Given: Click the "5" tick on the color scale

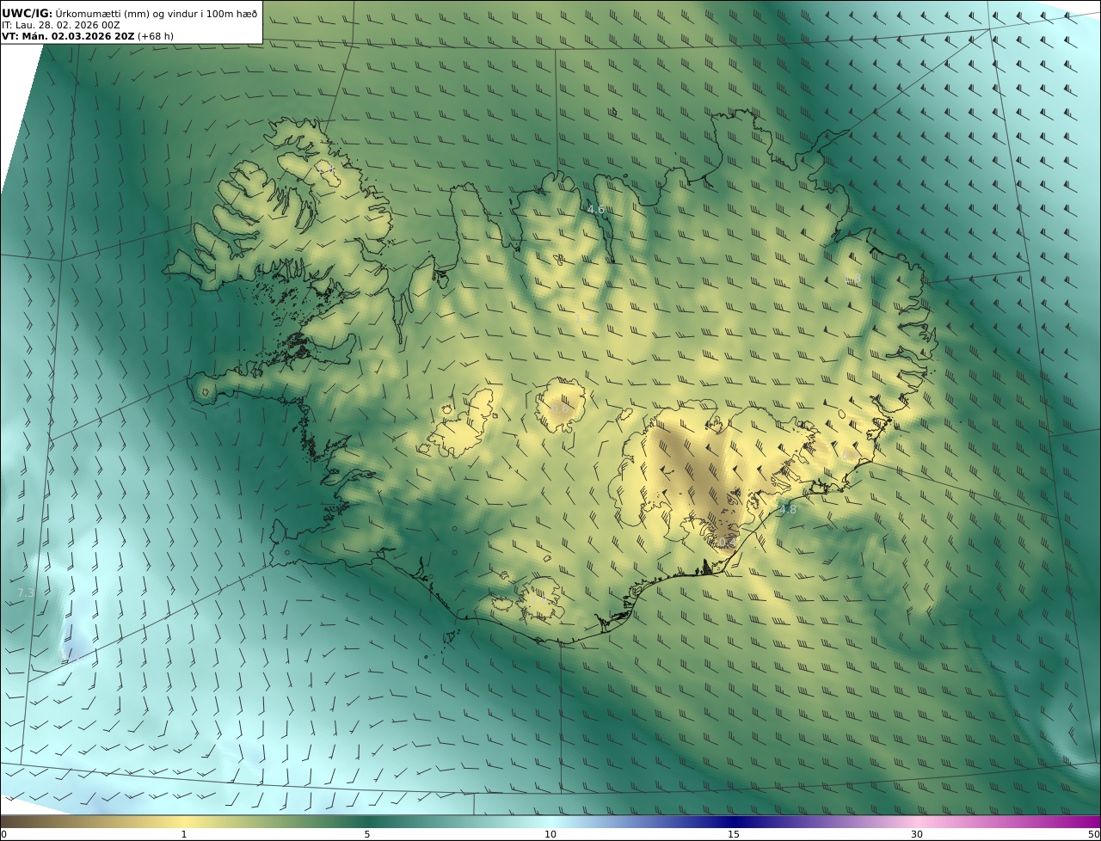Looking at the screenshot, I should coord(367,834).
